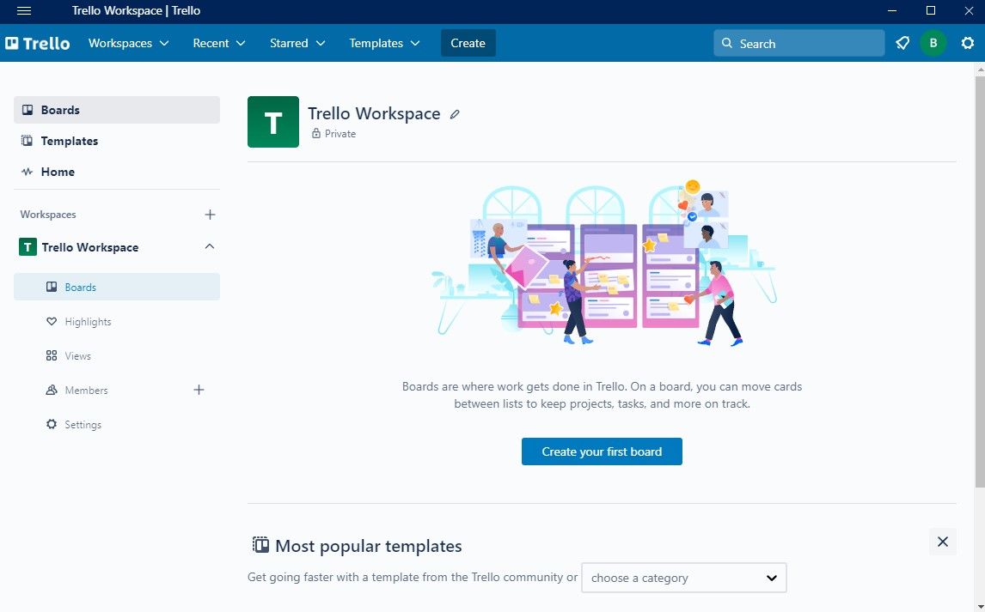Click the large green T workspace logo

(x=273, y=122)
